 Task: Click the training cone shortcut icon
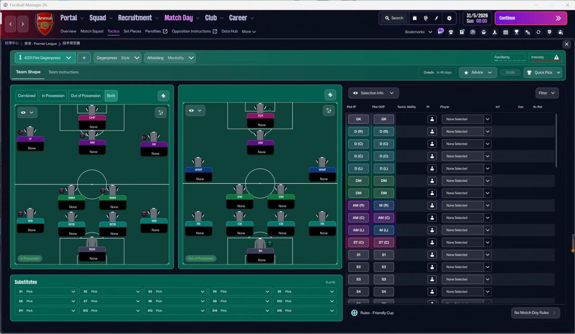495,32
